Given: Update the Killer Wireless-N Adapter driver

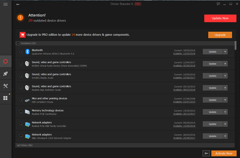Looking at the screenshot, I should (x=213, y=136).
